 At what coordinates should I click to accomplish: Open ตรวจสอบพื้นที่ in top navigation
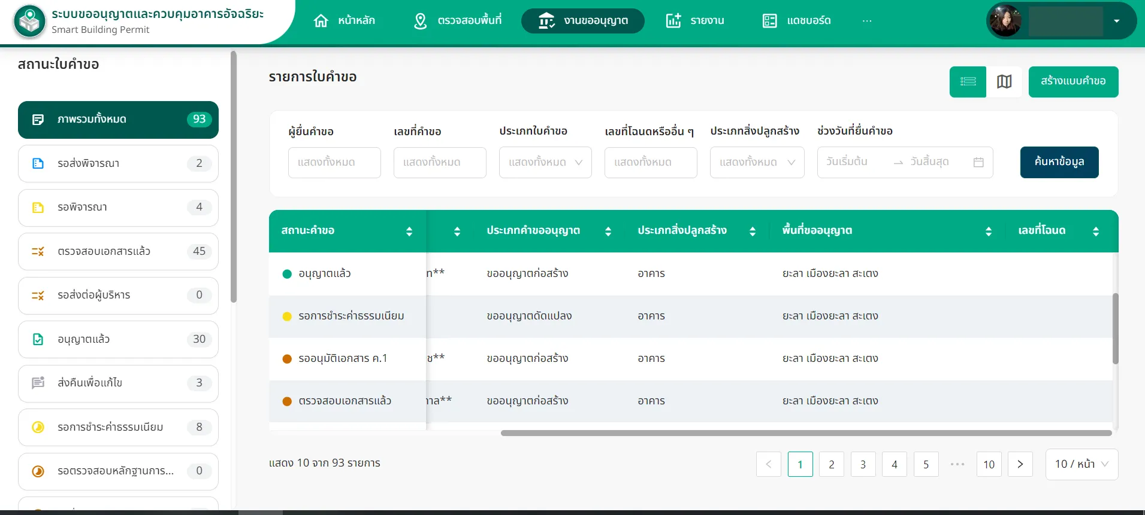click(458, 21)
